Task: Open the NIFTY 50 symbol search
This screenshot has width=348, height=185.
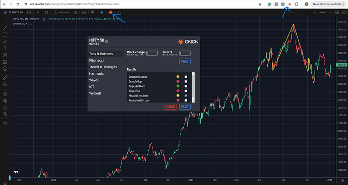Action: [x=16, y=12]
